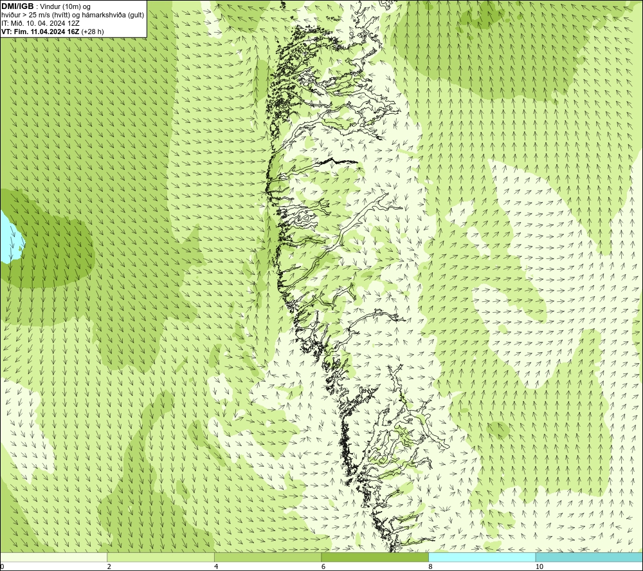Screen dimensions: 643x571
Task: Click the legend scale label '8'
Action: pyautogui.click(x=430, y=566)
